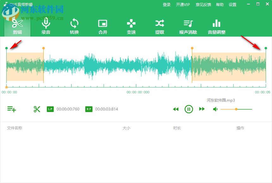This screenshot has width=272, height=183.
Task: Click the fast forward button
Action: point(202,109)
